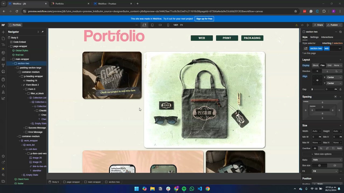The width and height of the screenshot is (344, 193).
Task: Click the Webflow logo menu icon
Action: coord(3,25)
